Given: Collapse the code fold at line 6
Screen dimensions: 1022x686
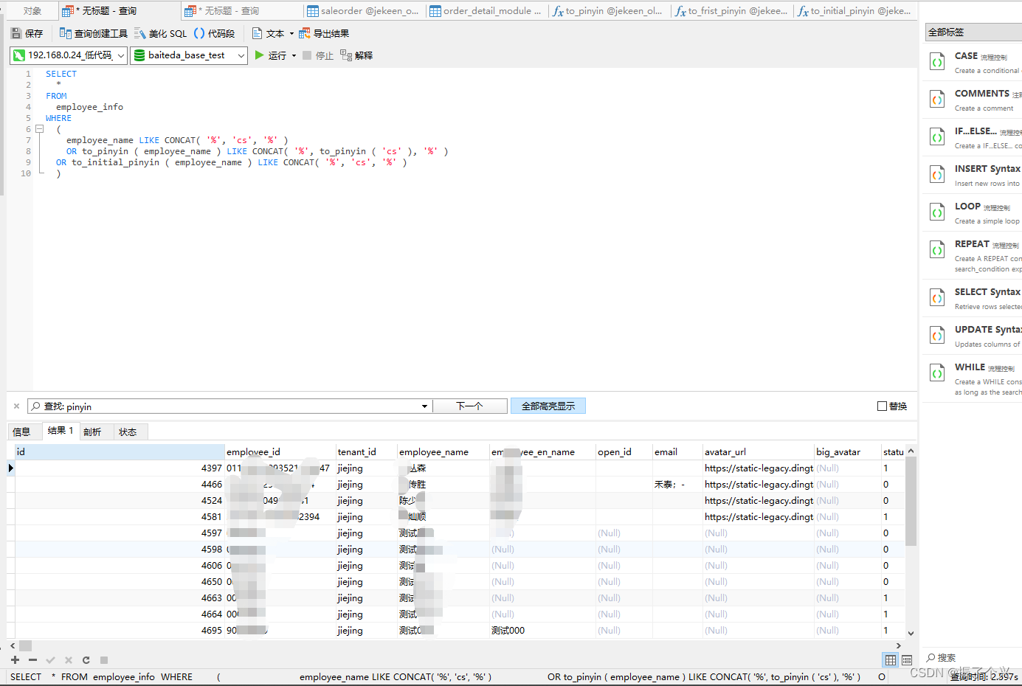Looking at the screenshot, I should [40, 129].
